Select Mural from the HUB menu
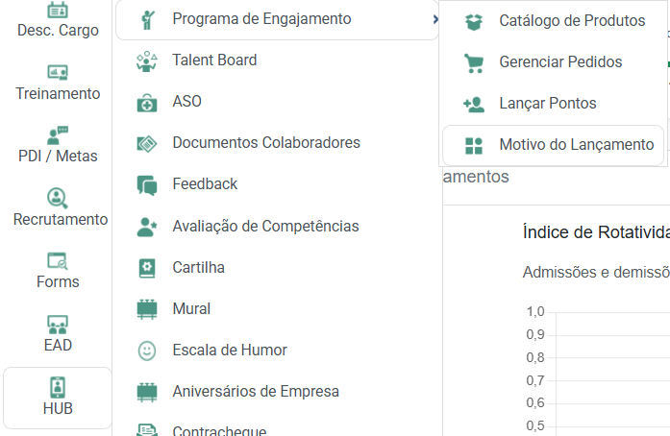The width and height of the screenshot is (670, 436). pyautogui.click(x=191, y=309)
